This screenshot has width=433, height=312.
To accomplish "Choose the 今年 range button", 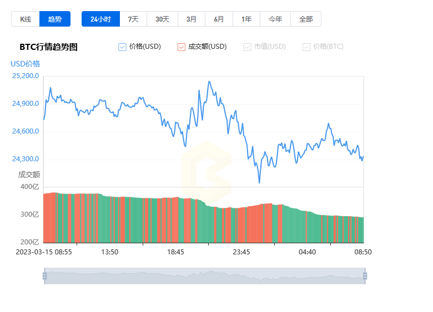I will tap(275, 19).
